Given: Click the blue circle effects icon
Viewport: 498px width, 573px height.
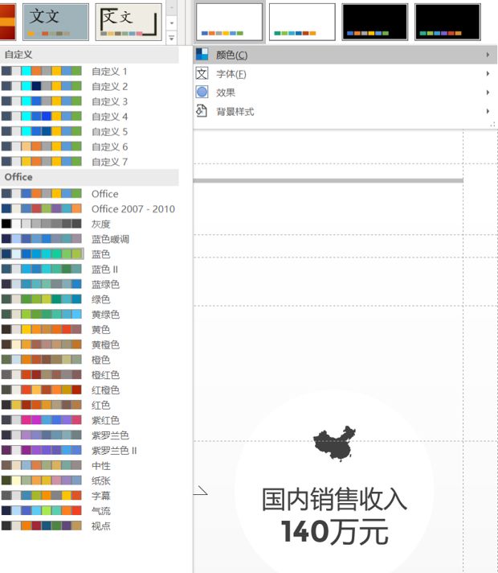Looking at the screenshot, I should click(x=202, y=92).
